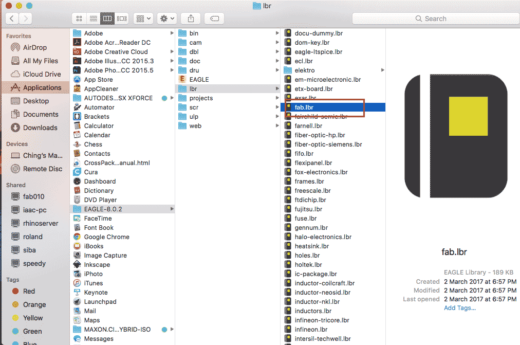Click the Add Tags... link
The width and height of the screenshot is (520, 345).
tap(460, 308)
